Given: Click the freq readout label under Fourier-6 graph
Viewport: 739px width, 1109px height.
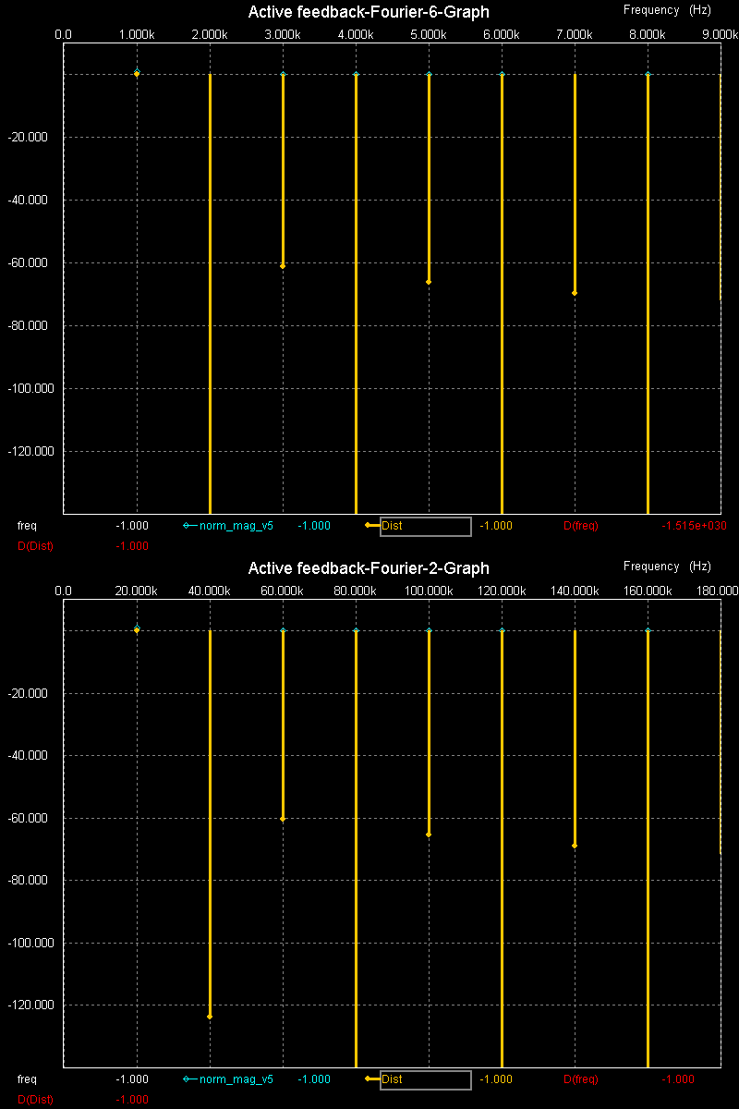Looking at the screenshot, I should [x=28, y=526].
